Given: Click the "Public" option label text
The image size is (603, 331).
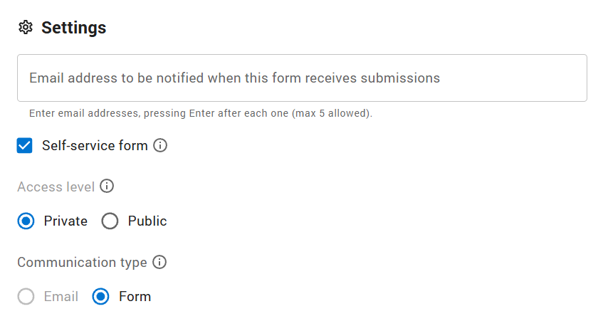Looking at the screenshot, I should coord(147,221).
